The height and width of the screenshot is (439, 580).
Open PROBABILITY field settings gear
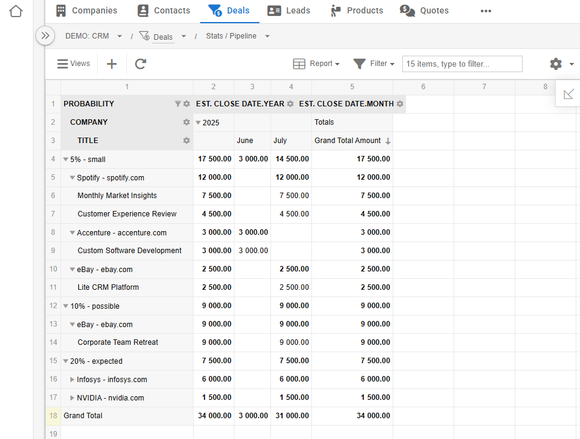tap(187, 104)
